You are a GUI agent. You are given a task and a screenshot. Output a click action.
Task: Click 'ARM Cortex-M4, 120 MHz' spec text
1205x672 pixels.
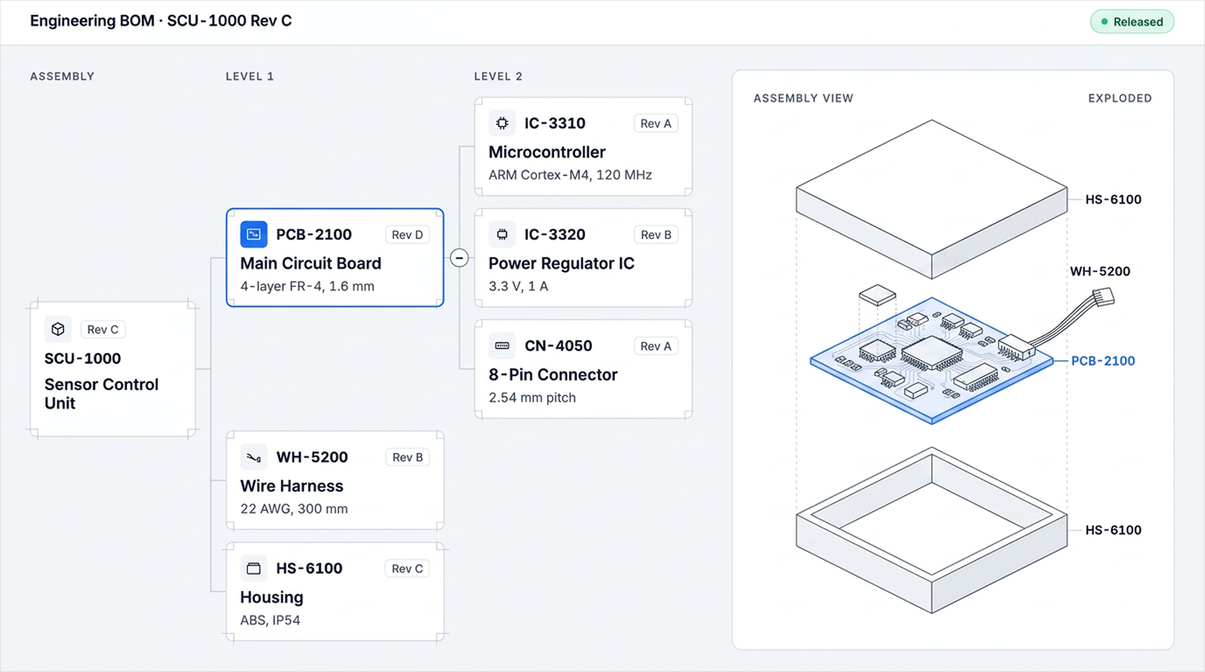click(x=570, y=175)
